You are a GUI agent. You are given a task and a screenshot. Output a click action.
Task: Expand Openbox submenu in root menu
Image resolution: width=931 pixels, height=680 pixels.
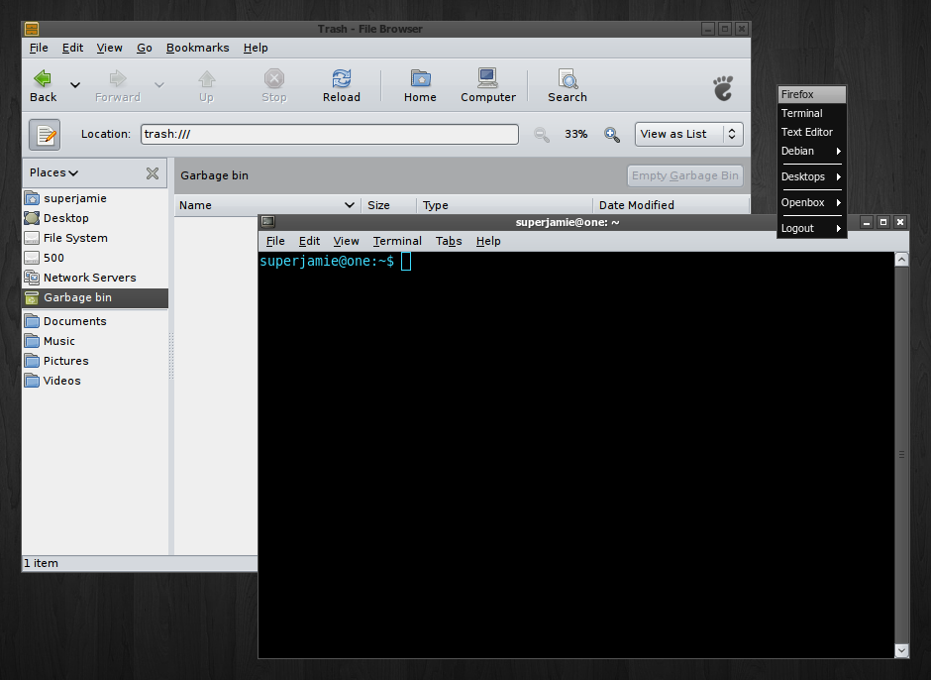(812, 202)
